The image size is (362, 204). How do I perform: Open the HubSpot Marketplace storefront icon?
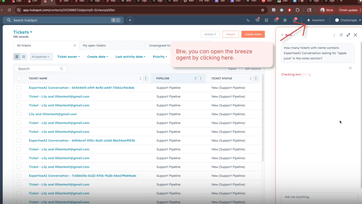point(266,20)
